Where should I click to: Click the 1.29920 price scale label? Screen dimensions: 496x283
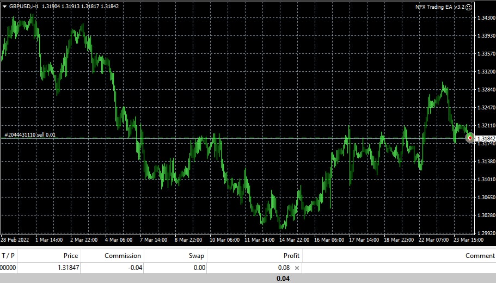[486, 233]
